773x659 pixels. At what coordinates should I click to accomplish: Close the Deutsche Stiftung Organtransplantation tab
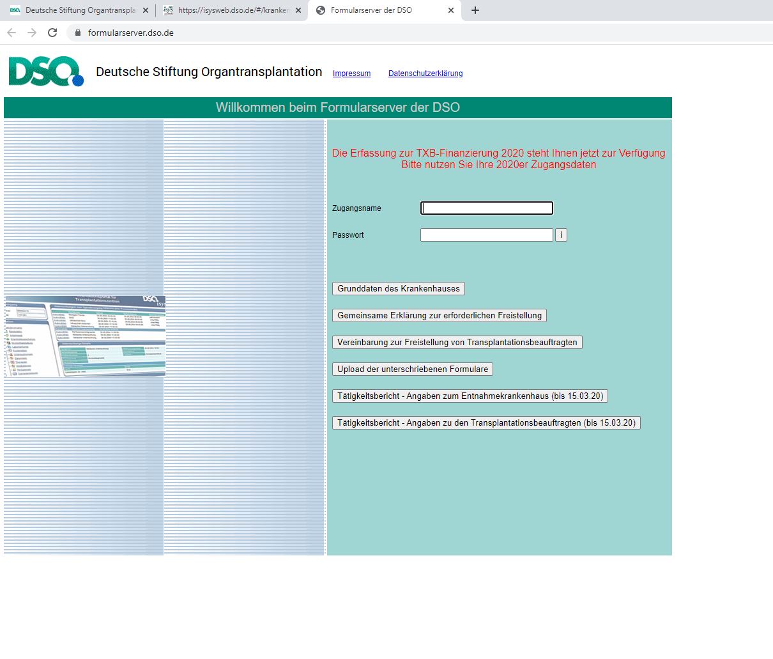pyautogui.click(x=146, y=10)
